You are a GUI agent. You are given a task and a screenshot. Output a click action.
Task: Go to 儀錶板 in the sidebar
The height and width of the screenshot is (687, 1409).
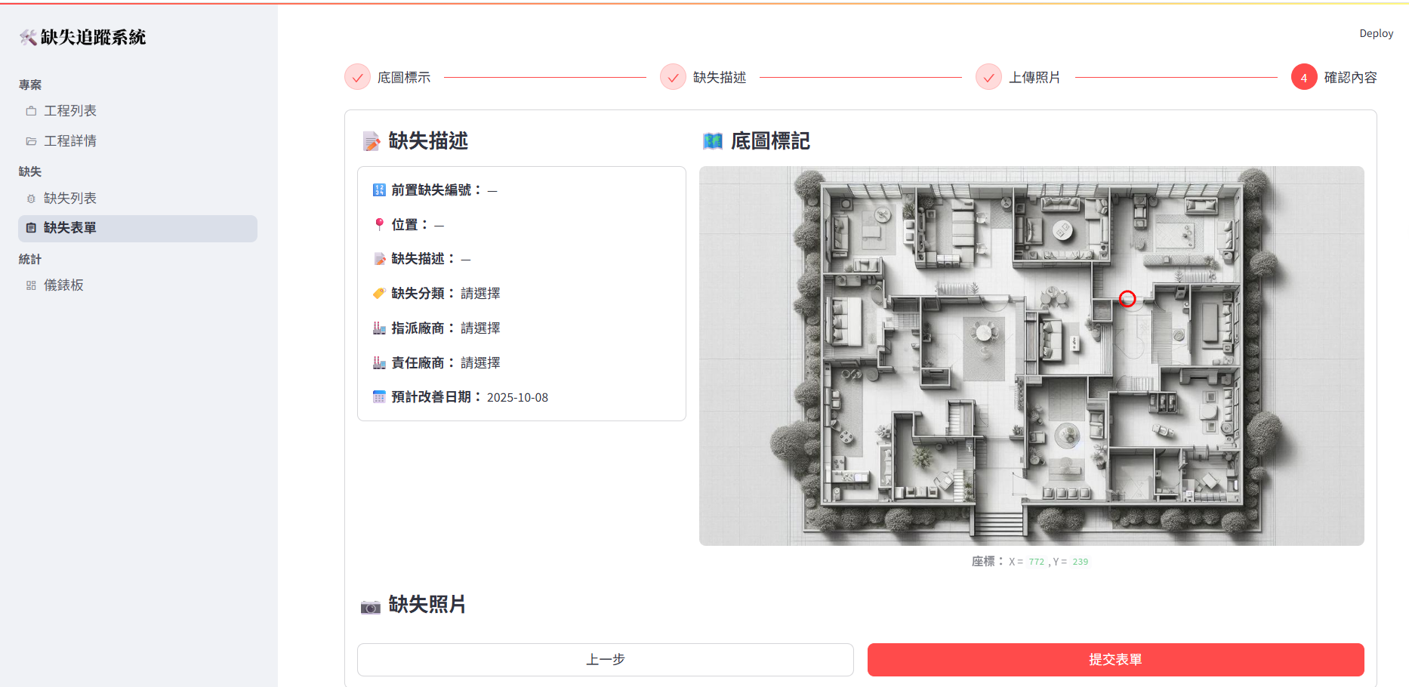click(63, 285)
